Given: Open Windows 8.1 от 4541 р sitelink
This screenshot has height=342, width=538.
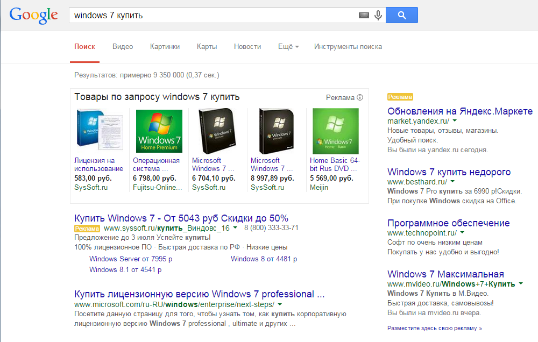Looking at the screenshot, I should 125,269.
